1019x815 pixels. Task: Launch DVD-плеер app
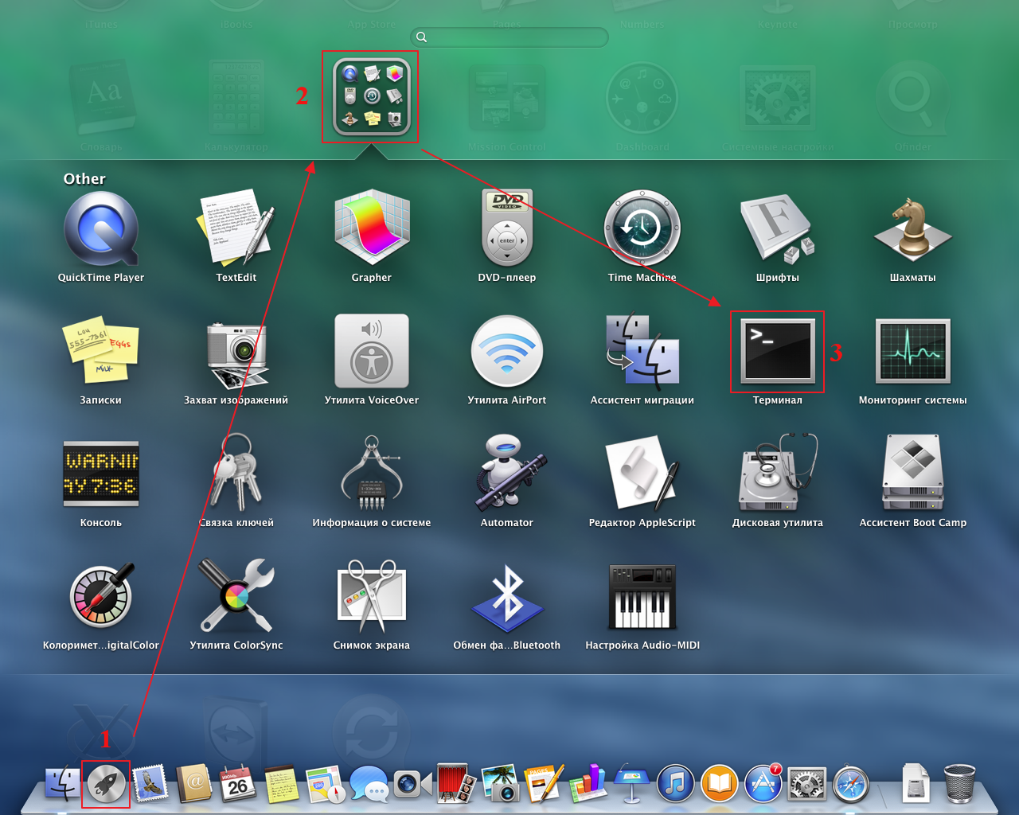click(x=507, y=229)
